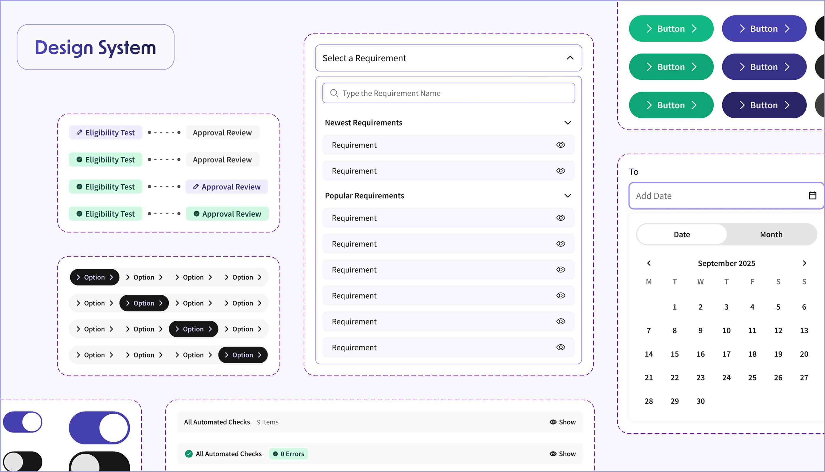Hide the first Requirement using its eye toggle

[561, 145]
